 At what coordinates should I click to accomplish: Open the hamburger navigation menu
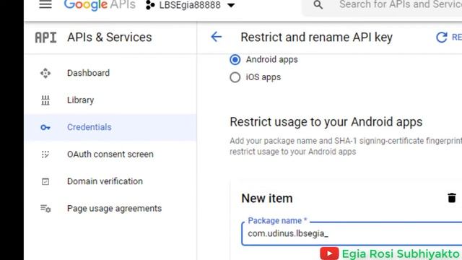(x=45, y=4)
